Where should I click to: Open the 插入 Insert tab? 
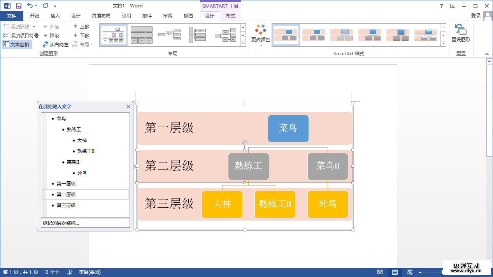coord(55,16)
